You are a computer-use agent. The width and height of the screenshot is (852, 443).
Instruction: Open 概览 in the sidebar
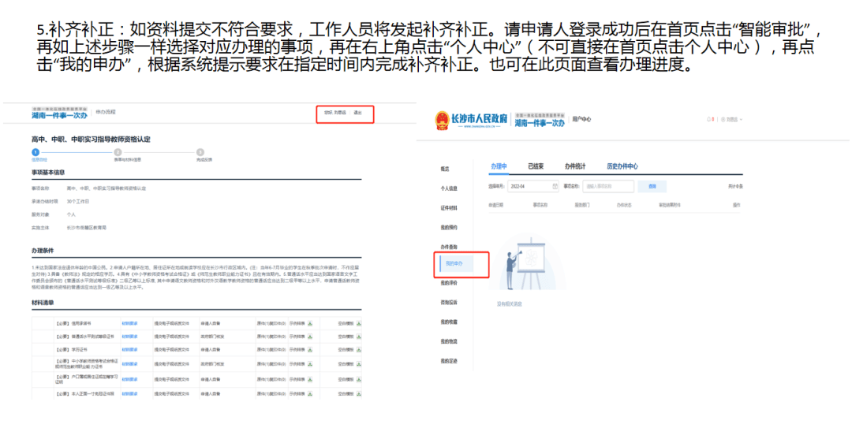[445, 169]
